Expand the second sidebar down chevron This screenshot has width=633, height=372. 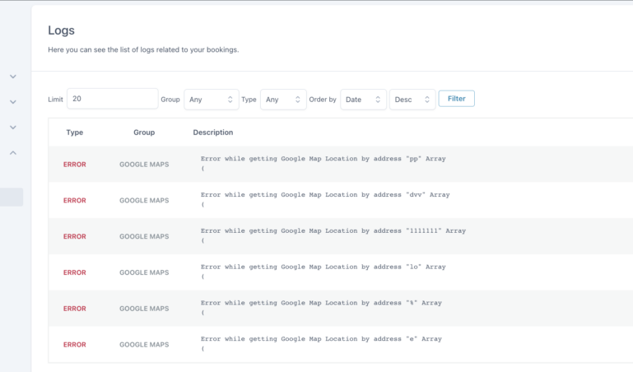(13, 102)
